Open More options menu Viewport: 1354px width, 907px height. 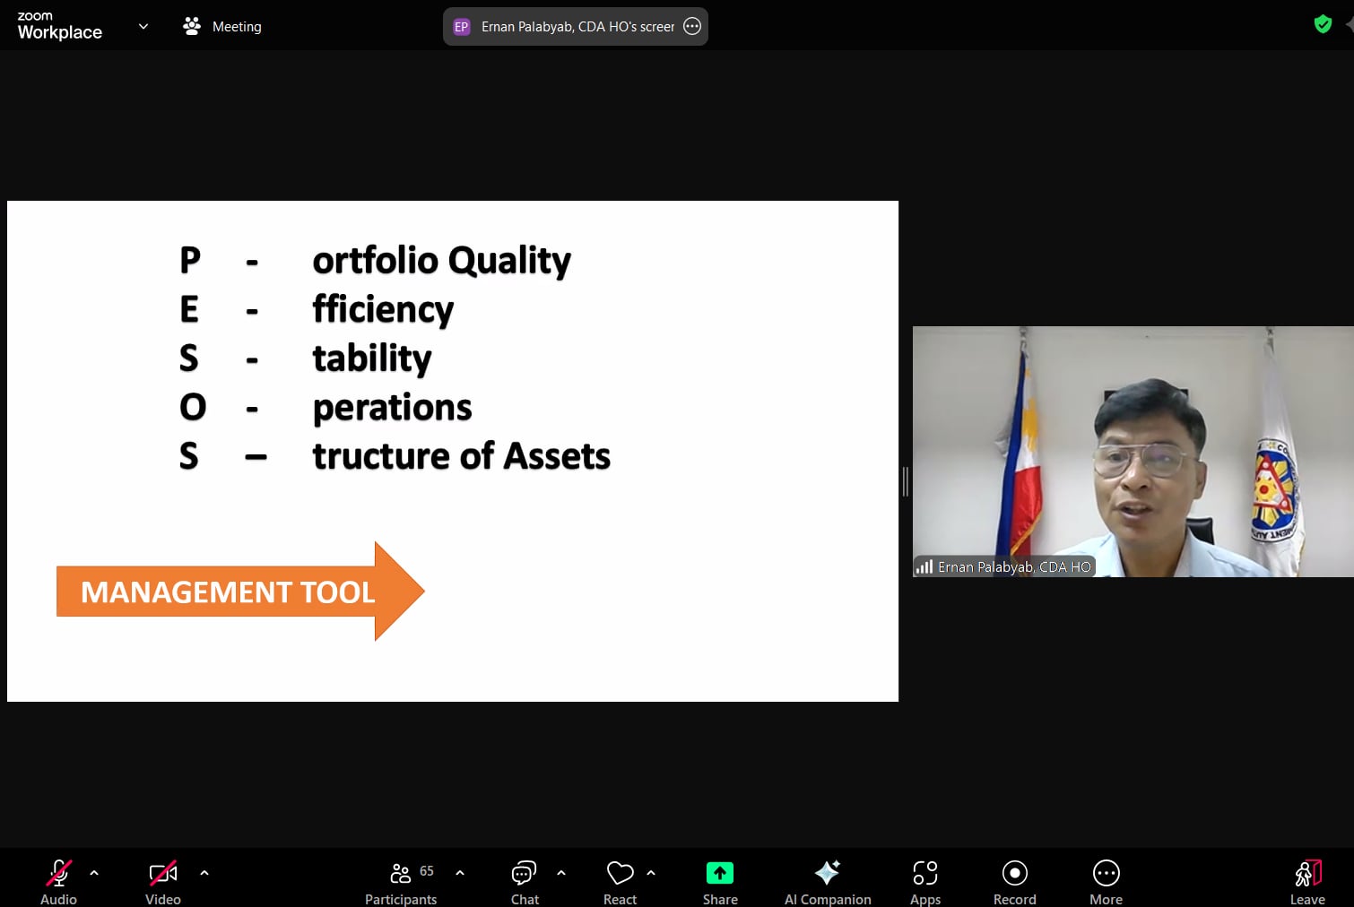[1106, 882]
